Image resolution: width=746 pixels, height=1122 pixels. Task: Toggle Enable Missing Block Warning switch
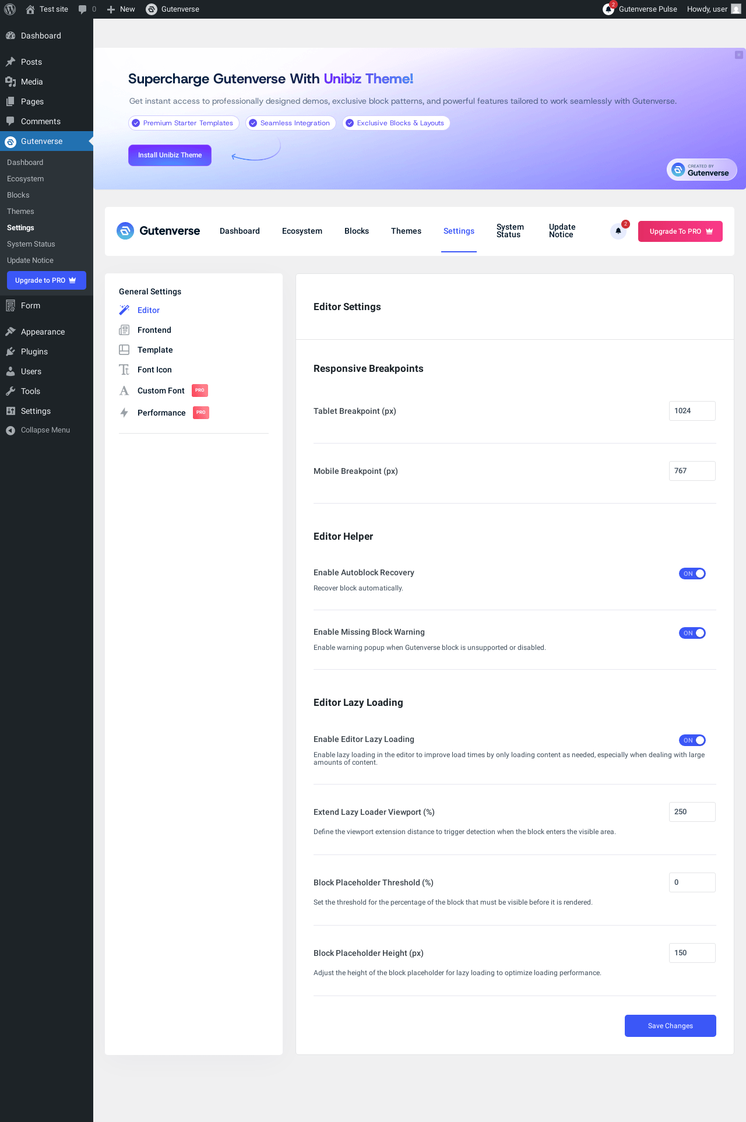(692, 633)
